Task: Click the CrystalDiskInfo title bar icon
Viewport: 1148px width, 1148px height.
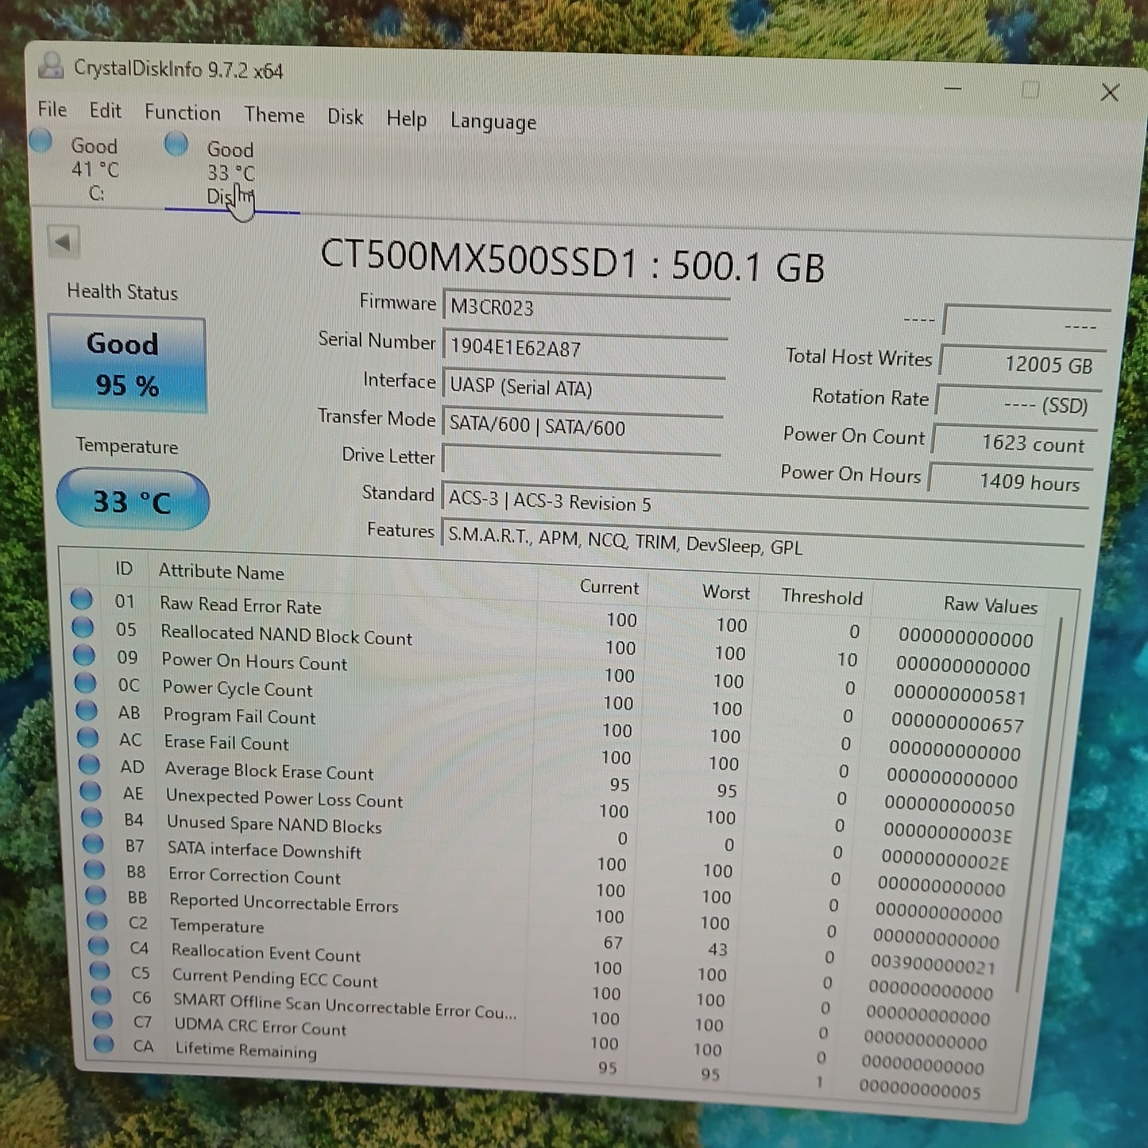Action: click(x=52, y=65)
